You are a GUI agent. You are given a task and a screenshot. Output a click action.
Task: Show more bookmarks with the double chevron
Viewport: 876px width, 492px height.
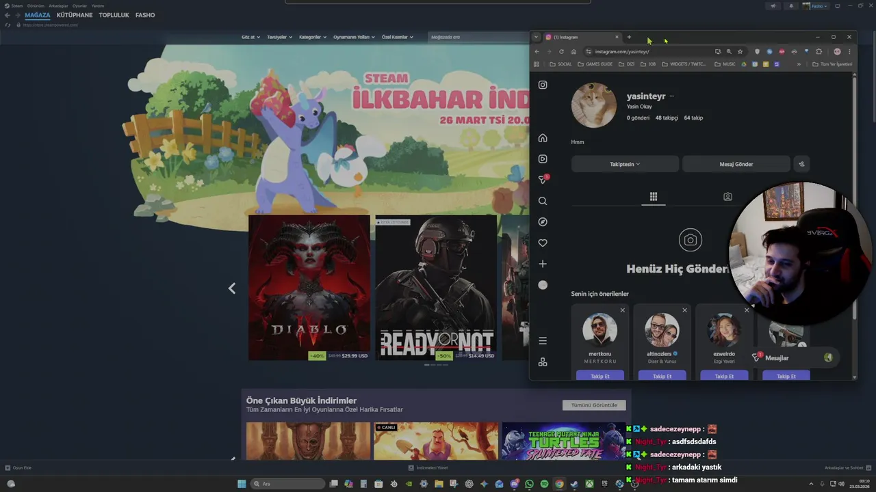pyautogui.click(x=798, y=64)
